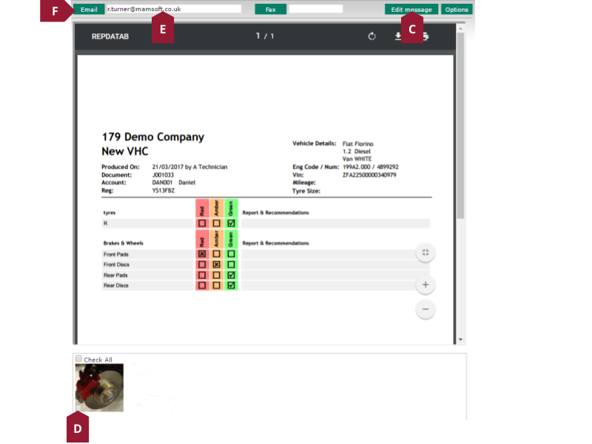Screen dimensions: 592x444
Task: Click the page number indicator 1 / 1
Action: click(x=265, y=36)
